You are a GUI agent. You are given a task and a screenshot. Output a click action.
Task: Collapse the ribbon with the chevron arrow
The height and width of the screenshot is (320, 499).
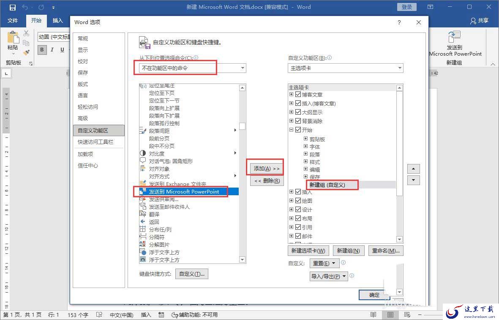(x=493, y=64)
